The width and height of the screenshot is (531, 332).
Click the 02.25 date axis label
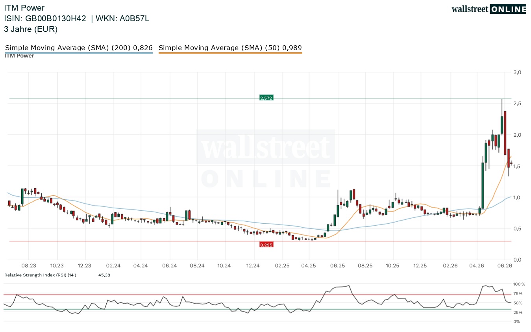coord(282,266)
